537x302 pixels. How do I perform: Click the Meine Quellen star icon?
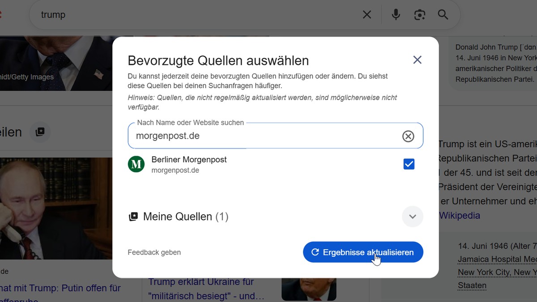(x=133, y=217)
